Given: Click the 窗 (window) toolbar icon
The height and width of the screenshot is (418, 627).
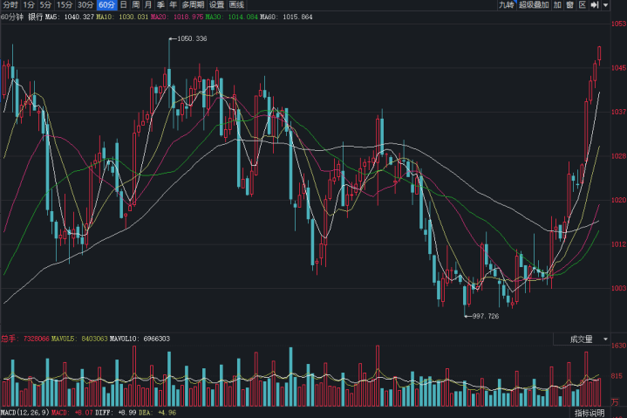Looking at the screenshot, I should point(569,5).
